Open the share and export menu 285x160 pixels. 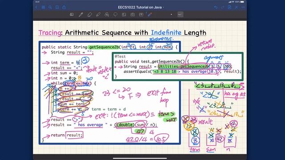[x=64, y=7]
